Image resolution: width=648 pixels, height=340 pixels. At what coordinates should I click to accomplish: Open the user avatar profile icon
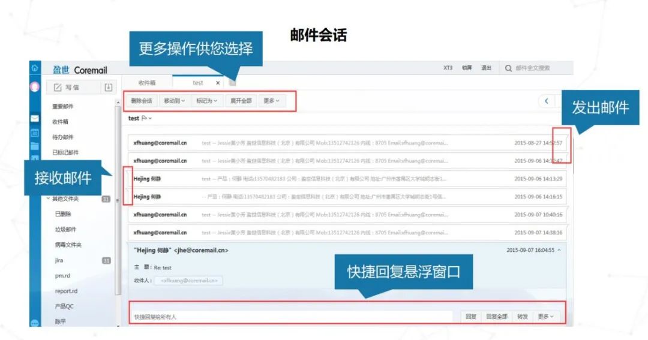pos(35,87)
